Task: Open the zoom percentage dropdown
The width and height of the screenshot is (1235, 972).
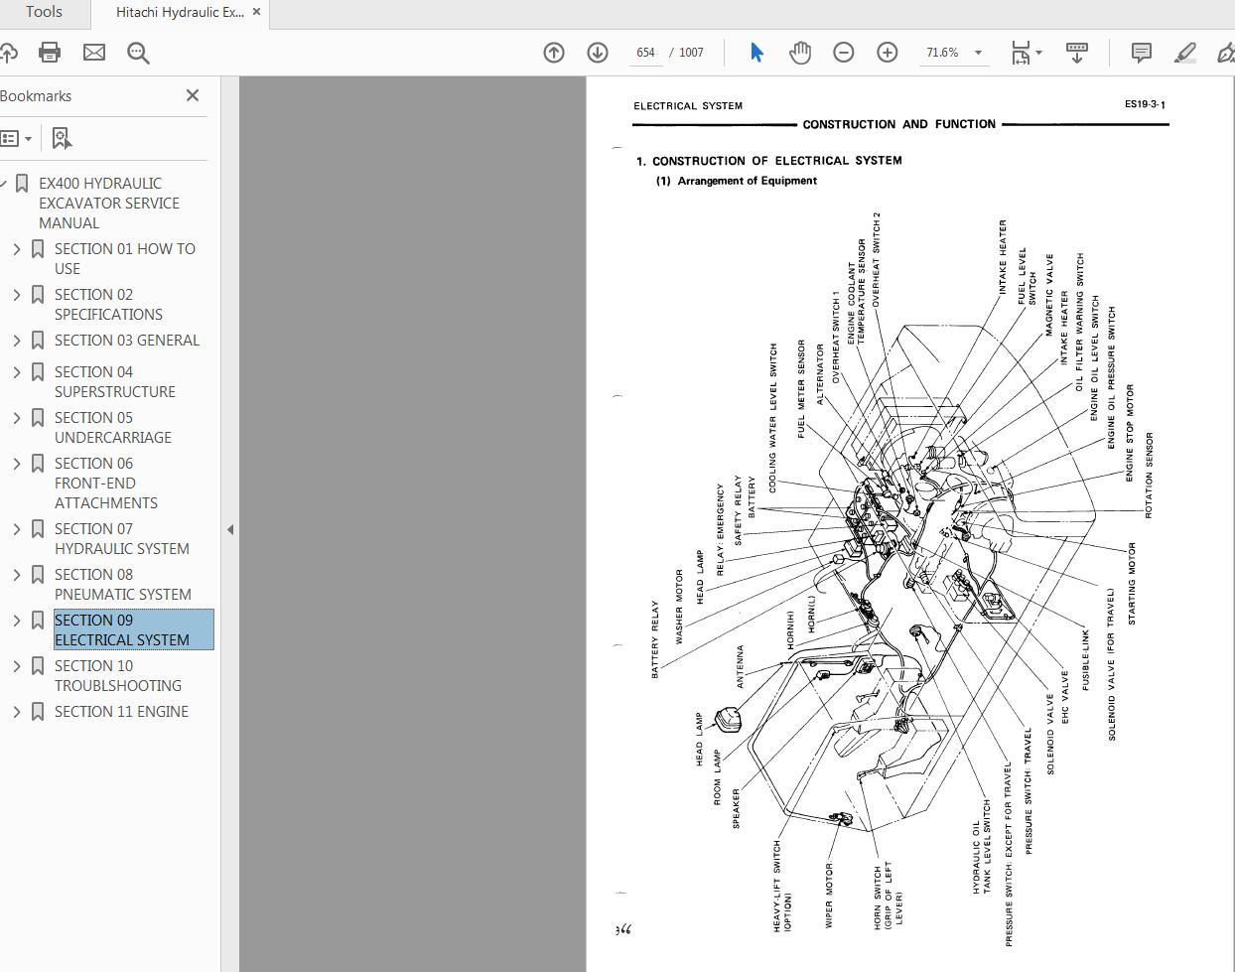Action: [x=979, y=53]
